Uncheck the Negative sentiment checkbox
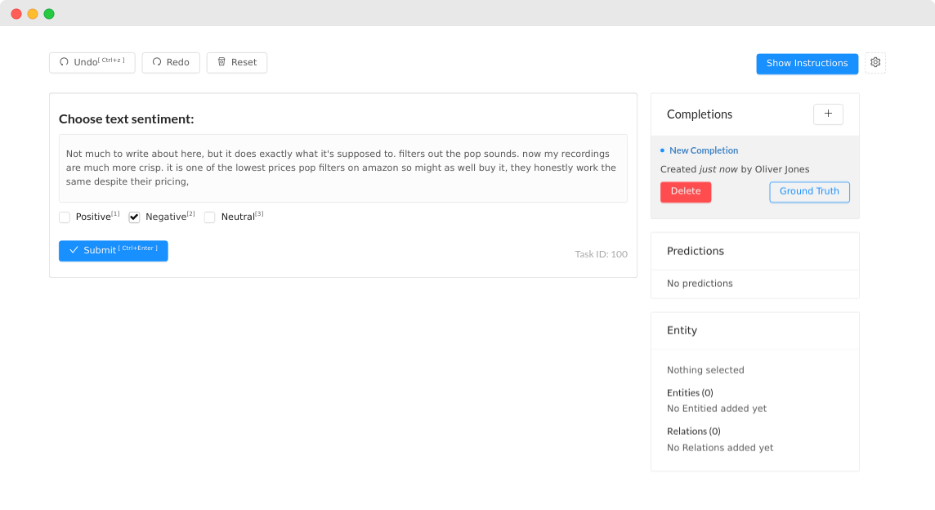 (x=135, y=217)
